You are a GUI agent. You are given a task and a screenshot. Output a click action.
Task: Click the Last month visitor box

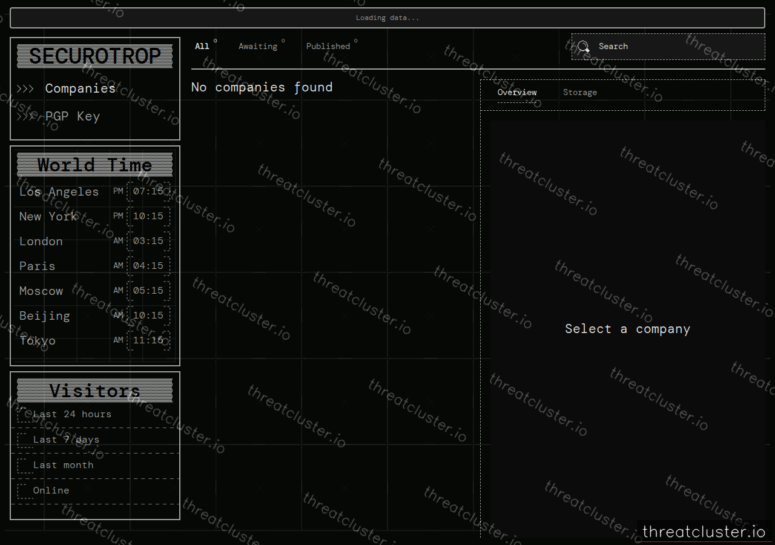click(x=25, y=466)
